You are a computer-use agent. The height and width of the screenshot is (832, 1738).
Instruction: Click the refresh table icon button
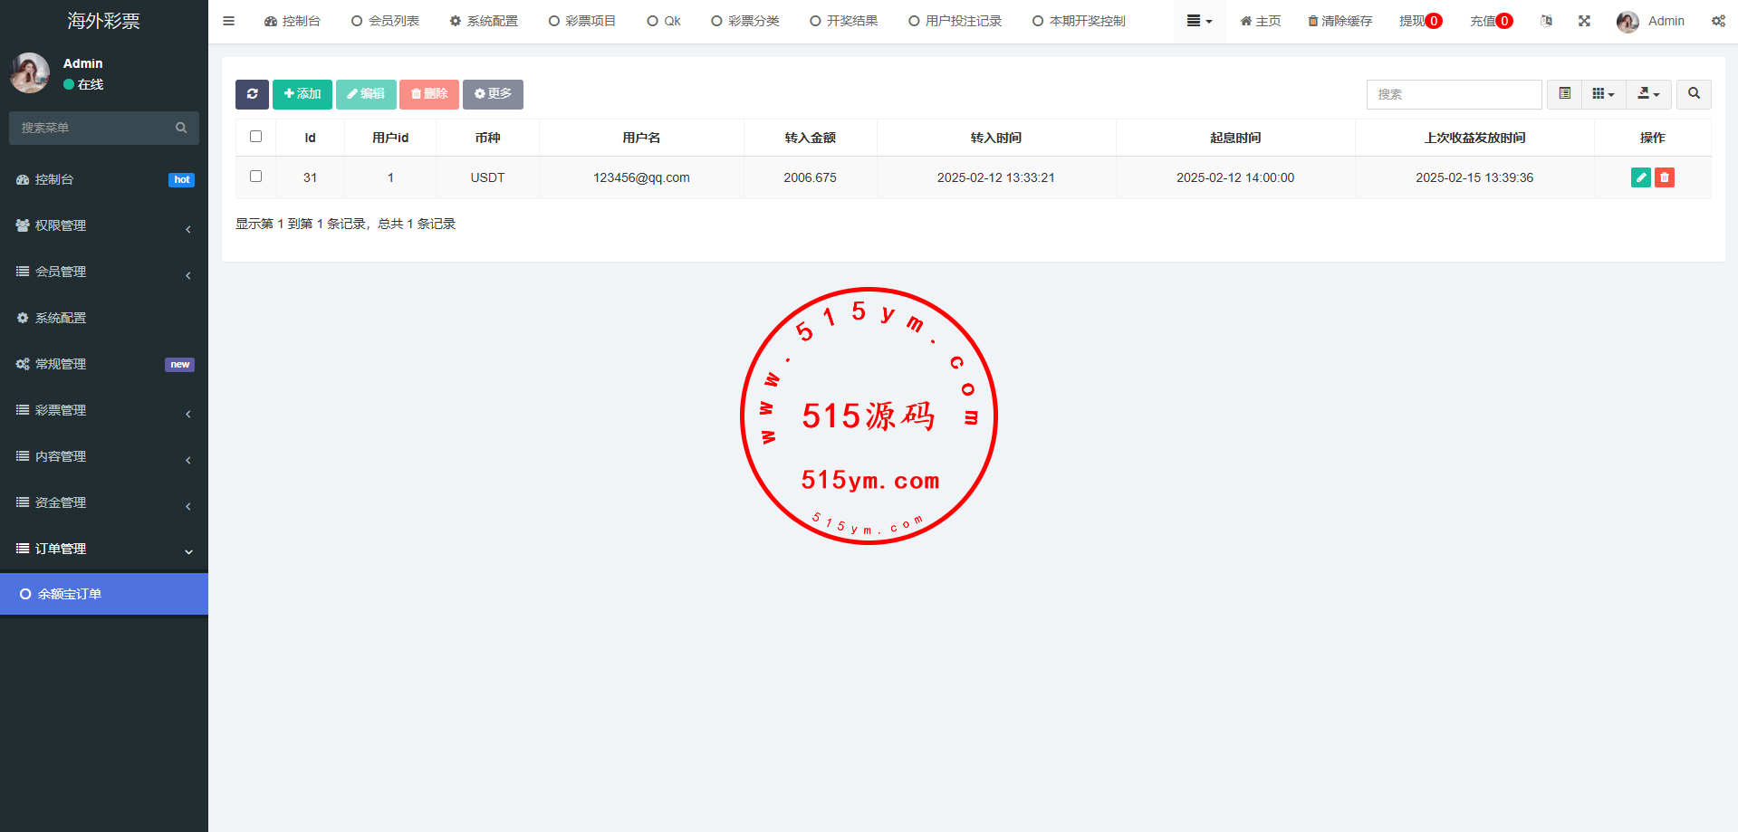(x=252, y=94)
